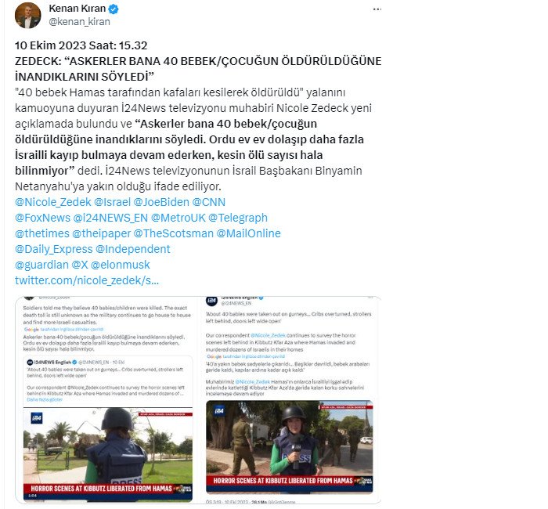Follow the twitter.com/nicole_zedek link
This screenshot has width=548, height=509.
point(87,280)
